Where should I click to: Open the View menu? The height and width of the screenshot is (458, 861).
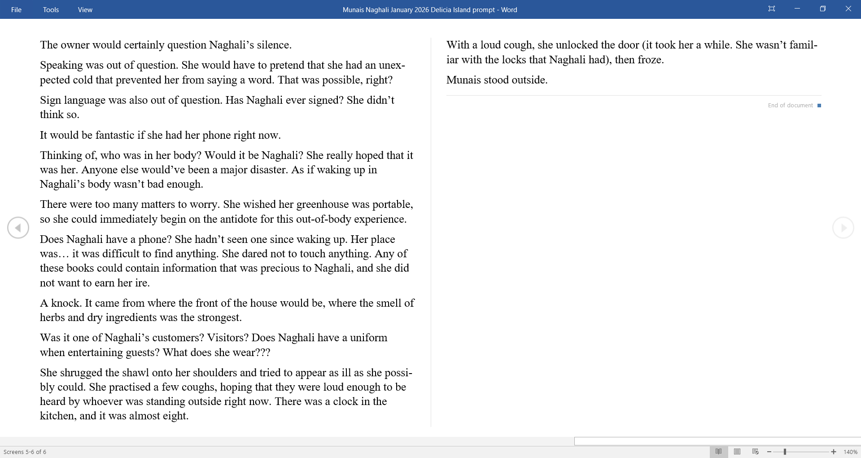coord(85,9)
